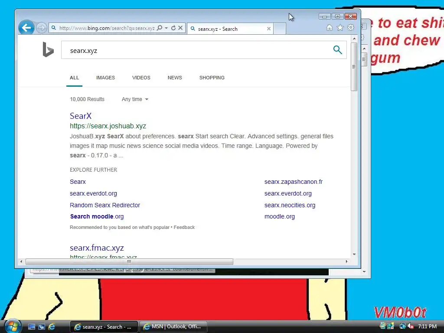Switch to searx.xyz - Search taskbar button
Viewport: 444px width, 333px height.
tap(104, 327)
